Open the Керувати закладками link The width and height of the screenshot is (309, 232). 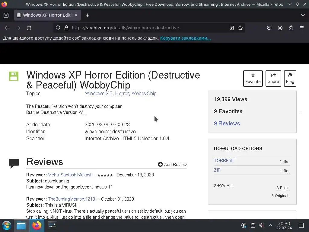pyautogui.click(x=186, y=38)
